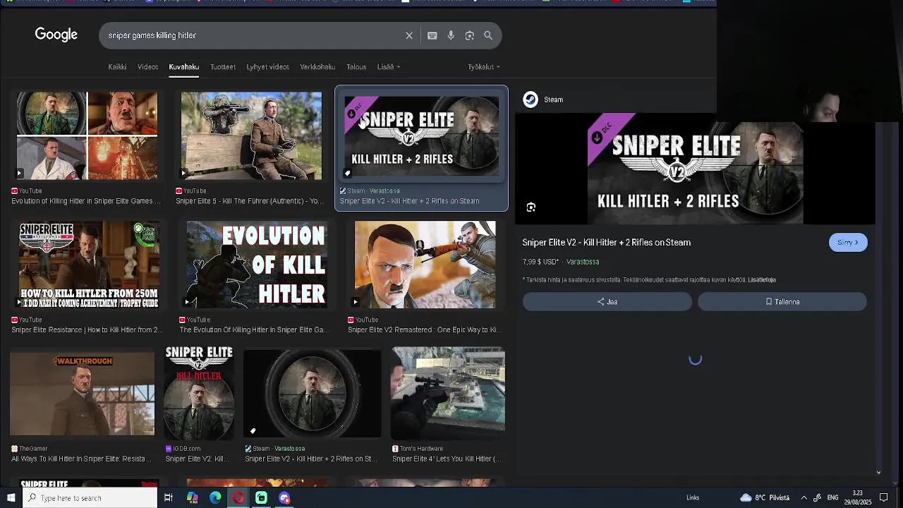This screenshot has height=508, width=903.
Task: Open the Sniper Elite 5 Kill The Führer thumbnail
Action: pos(251,135)
